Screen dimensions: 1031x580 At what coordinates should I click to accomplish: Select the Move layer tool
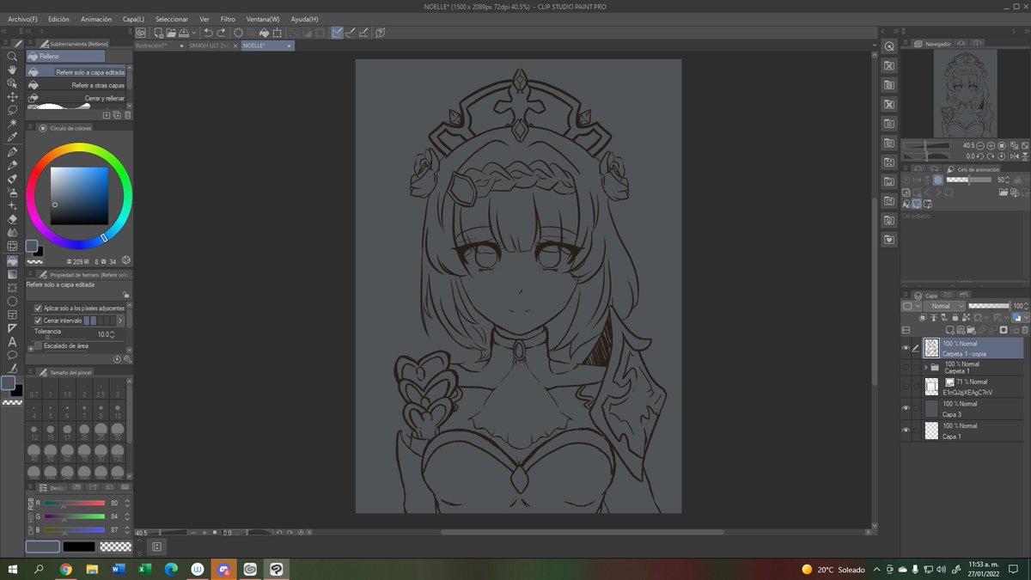pos(12,97)
